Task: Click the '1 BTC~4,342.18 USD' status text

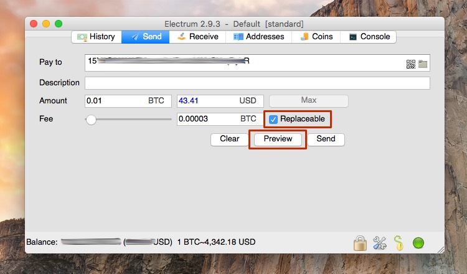Action: pos(216,242)
